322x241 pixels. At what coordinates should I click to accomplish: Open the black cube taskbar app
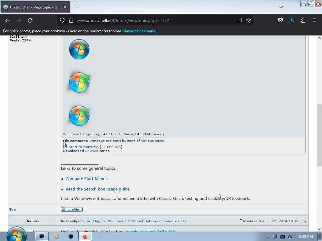click(42, 236)
